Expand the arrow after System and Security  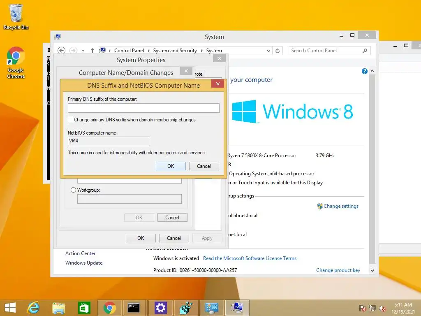[x=201, y=51]
